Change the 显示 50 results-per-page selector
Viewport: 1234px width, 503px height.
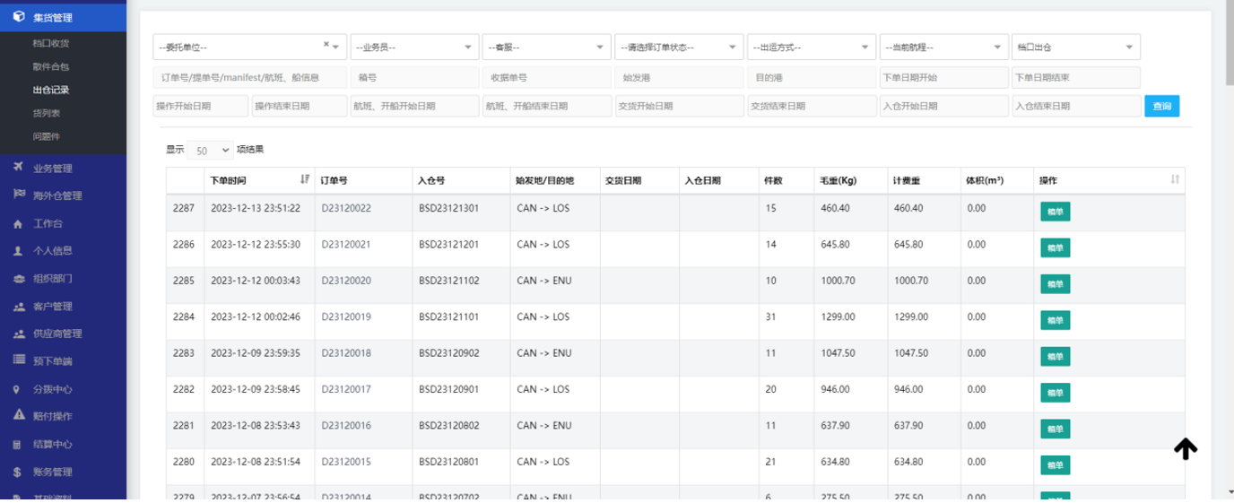[x=212, y=150]
